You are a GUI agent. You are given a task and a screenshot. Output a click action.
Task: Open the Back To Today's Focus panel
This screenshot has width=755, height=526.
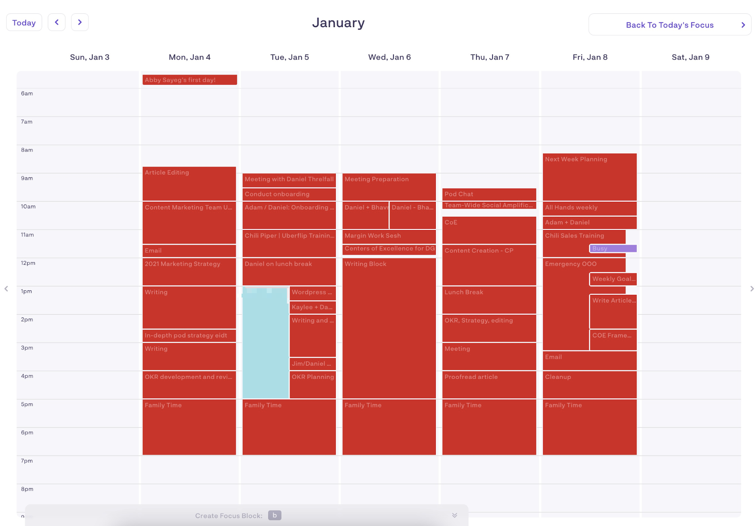click(670, 25)
